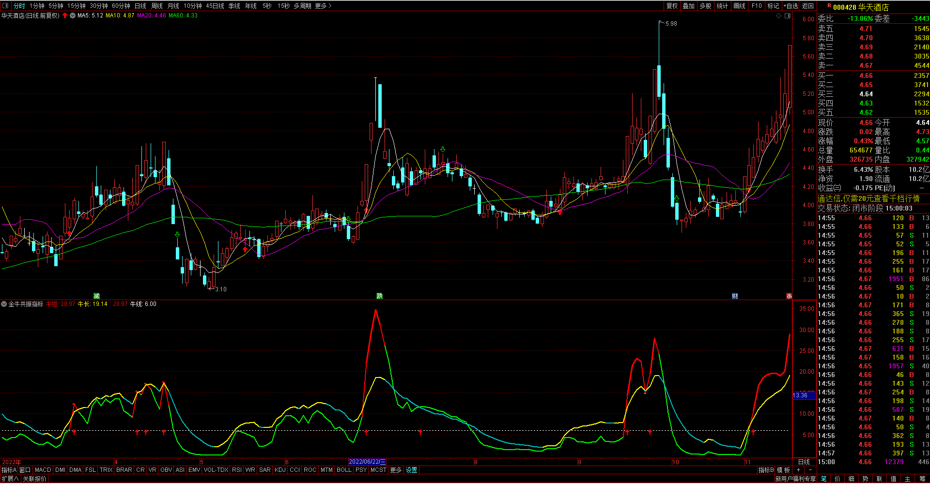Open the 复权 adjustment menu
The height and width of the screenshot is (484, 930).
(672, 6)
